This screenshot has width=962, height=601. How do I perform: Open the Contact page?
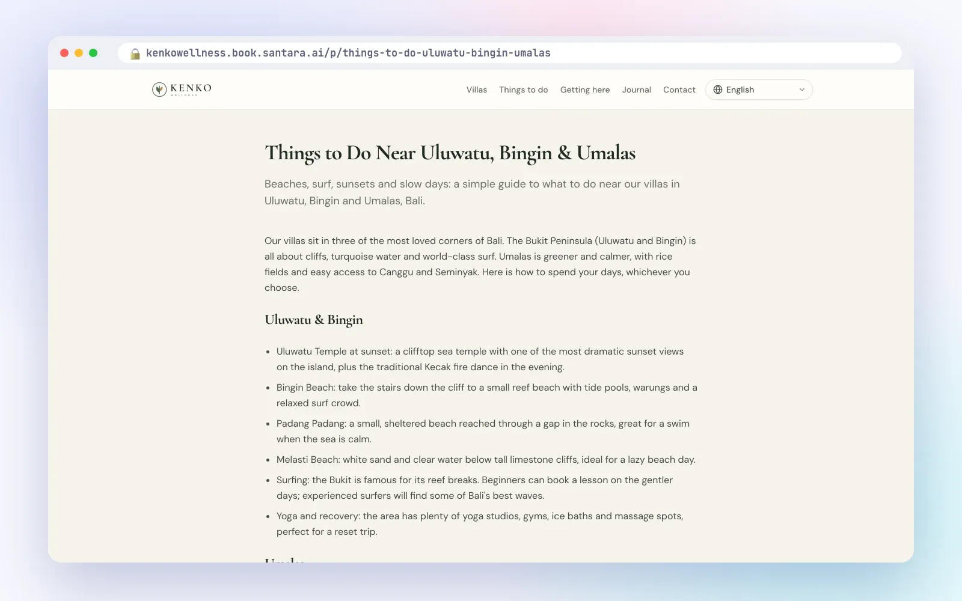click(x=679, y=90)
